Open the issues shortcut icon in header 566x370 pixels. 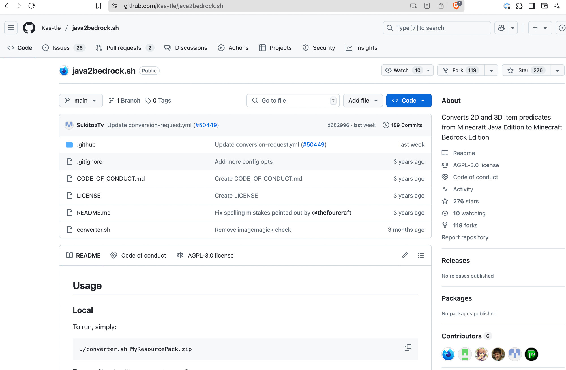pos(562,28)
